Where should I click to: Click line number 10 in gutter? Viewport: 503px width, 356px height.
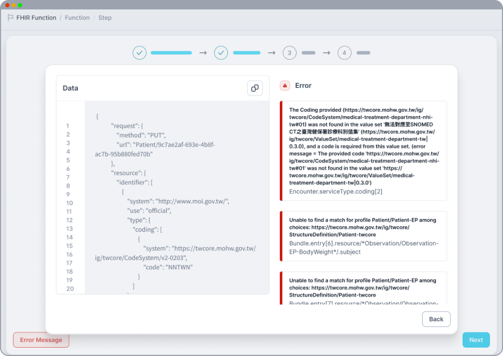70,203
